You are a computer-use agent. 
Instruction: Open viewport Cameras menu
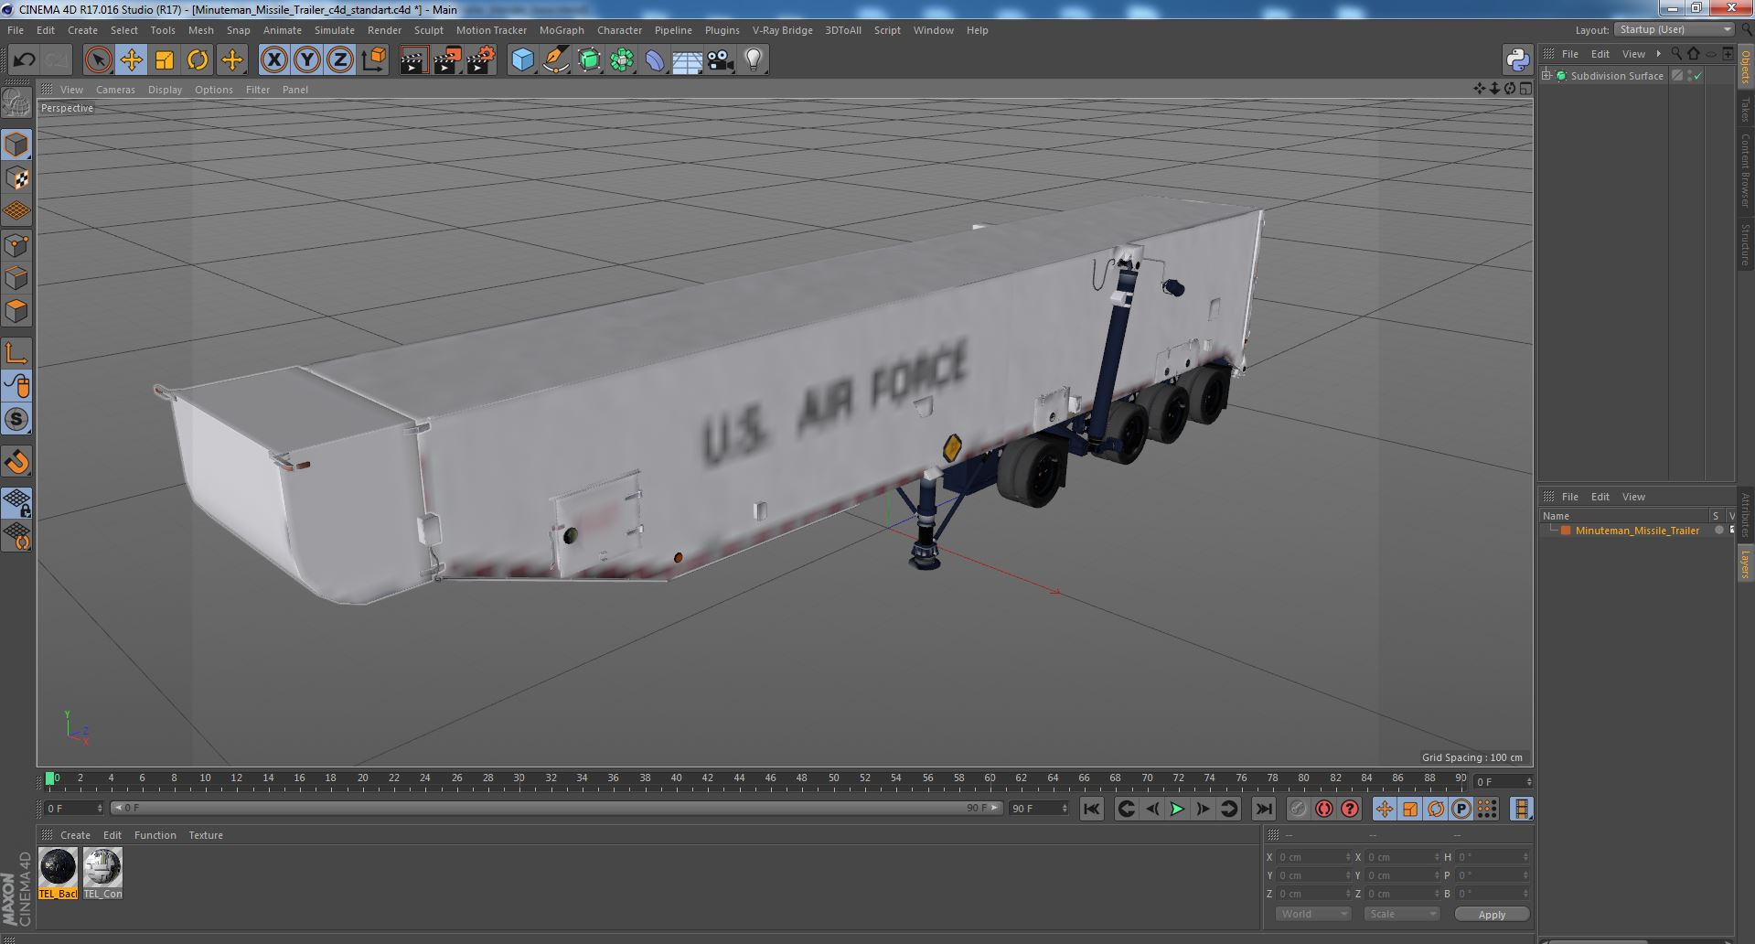(x=115, y=90)
